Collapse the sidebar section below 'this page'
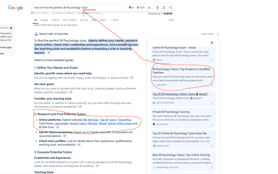This screenshot has width=278, height=174. click(5, 53)
